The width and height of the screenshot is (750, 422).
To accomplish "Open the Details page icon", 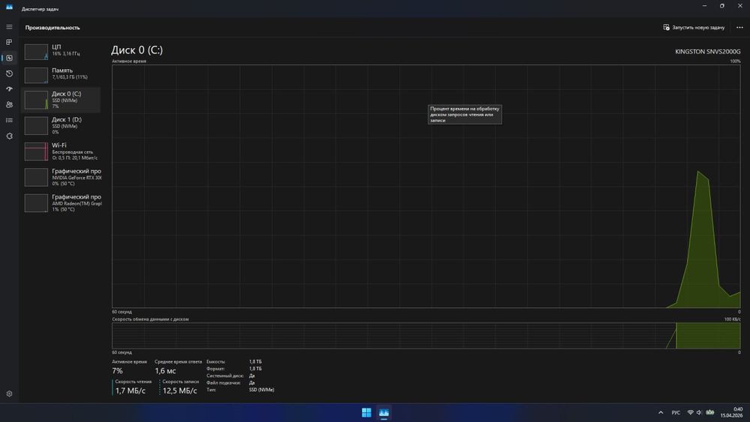I will [x=9, y=121].
